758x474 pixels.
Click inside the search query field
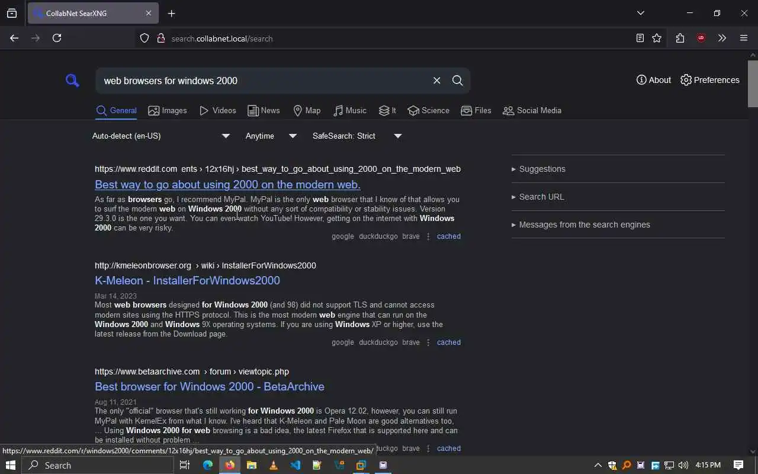(x=264, y=81)
